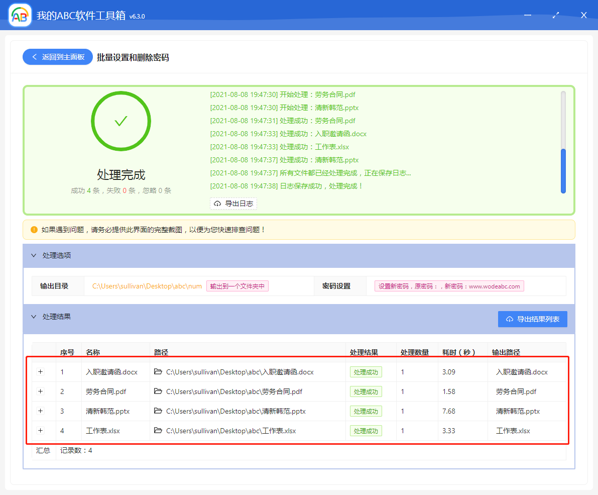Screen dimensions: 598x495
Task: Click the ABC toolbox logo in title bar
Action: tap(19, 15)
